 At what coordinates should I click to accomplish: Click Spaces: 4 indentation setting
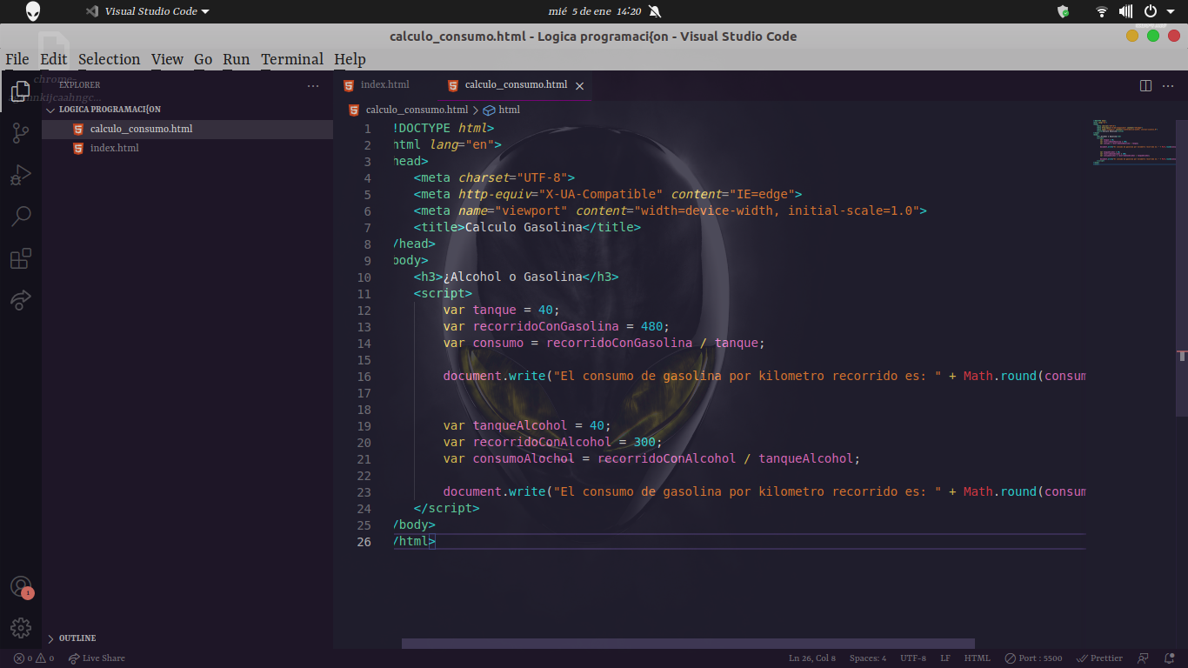click(x=868, y=658)
